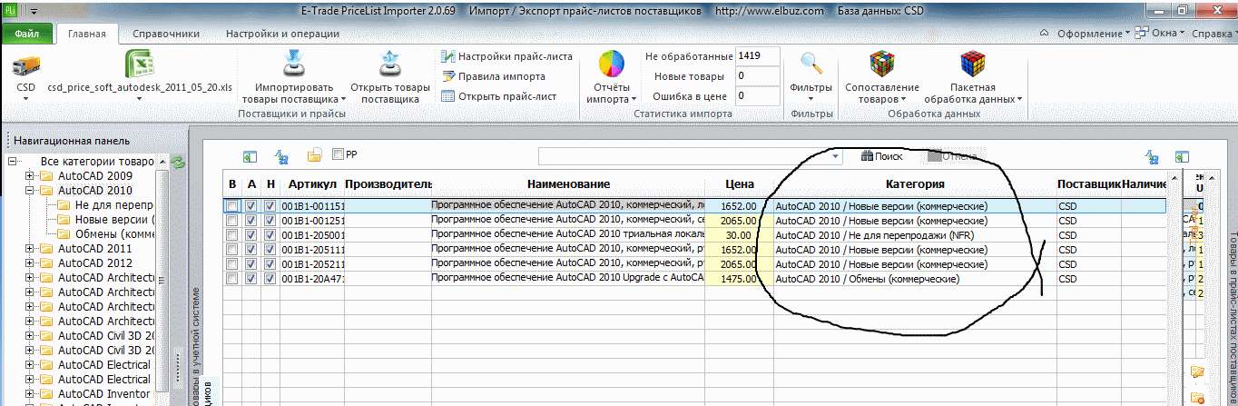Untick the H checkbox for article 001B1-205001
Viewport: 1238px width, 406px height.
pos(270,235)
